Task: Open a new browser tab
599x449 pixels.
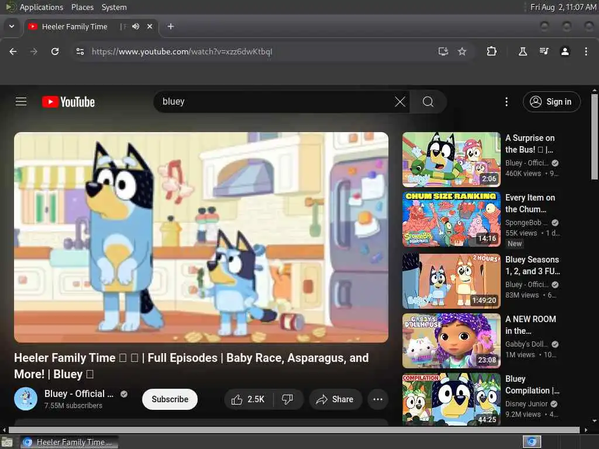Action: point(171,26)
